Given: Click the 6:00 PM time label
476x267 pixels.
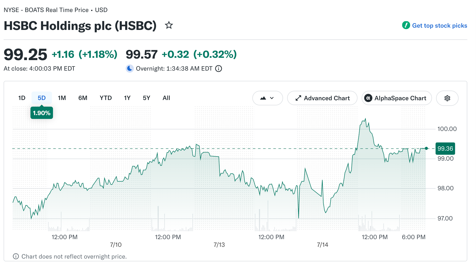Looking at the screenshot, I should click(414, 237).
